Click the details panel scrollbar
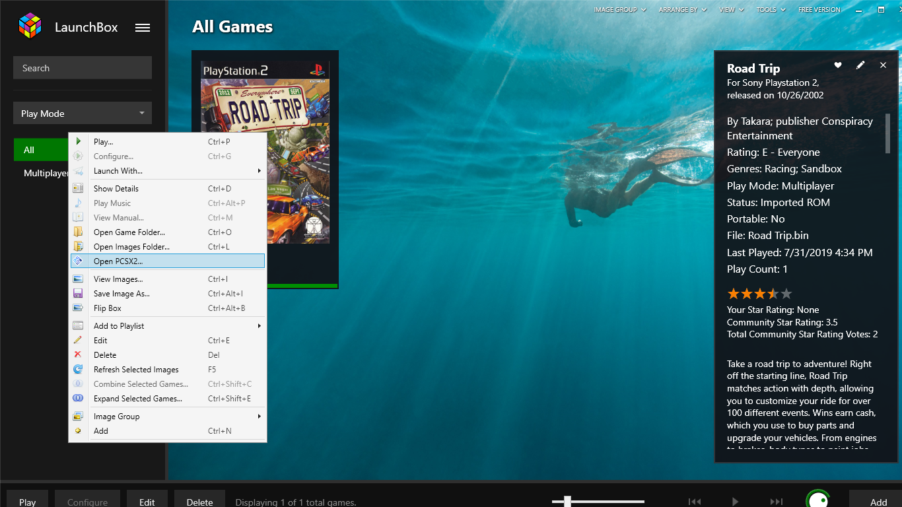Viewport: 902px width, 507px height. click(x=887, y=133)
